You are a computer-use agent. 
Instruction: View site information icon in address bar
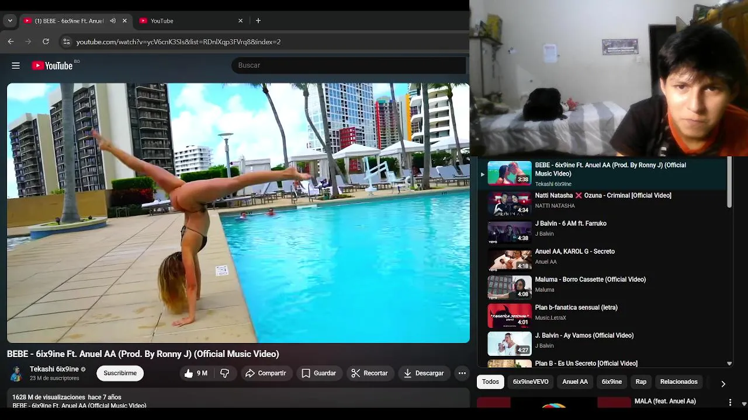coord(66,41)
